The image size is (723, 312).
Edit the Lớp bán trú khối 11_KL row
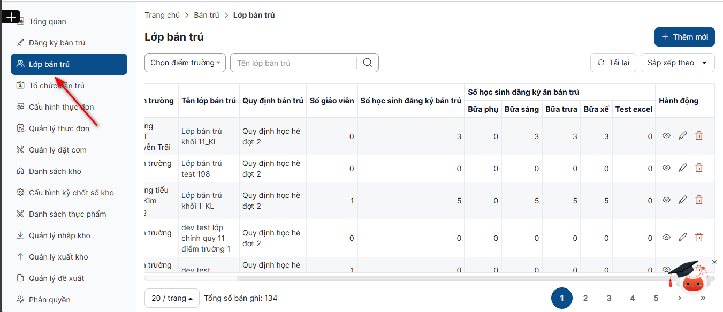pyautogui.click(x=682, y=136)
